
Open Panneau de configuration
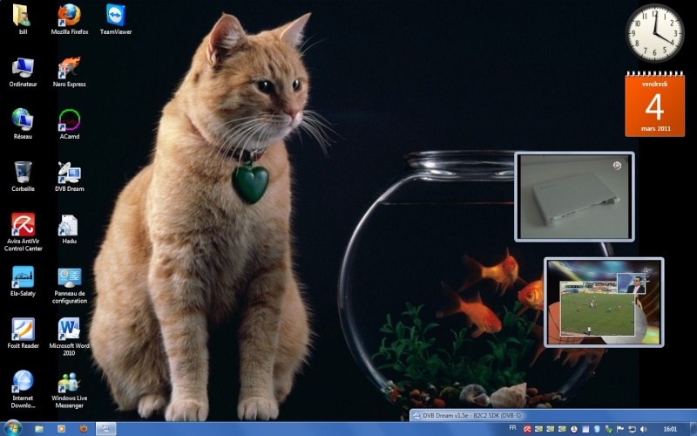pyautogui.click(x=70, y=285)
